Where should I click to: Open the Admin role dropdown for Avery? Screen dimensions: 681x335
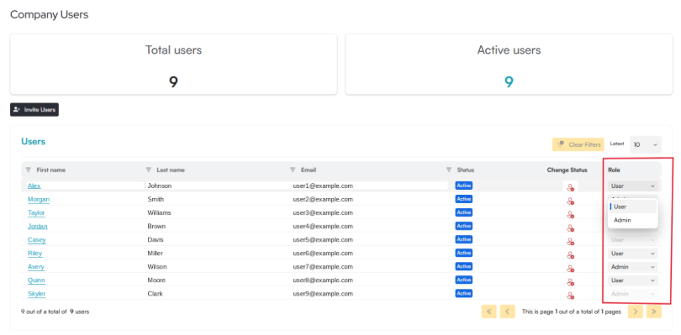pos(633,266)
